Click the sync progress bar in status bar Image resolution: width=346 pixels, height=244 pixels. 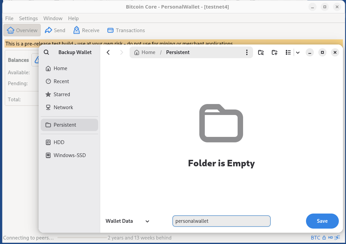82,238
